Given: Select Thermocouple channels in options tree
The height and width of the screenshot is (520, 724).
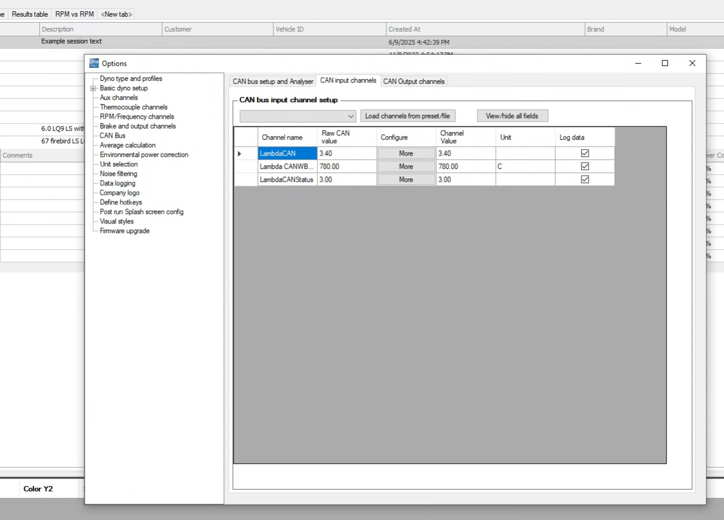Looking at the screenshot, I should [x=133, y=107].
